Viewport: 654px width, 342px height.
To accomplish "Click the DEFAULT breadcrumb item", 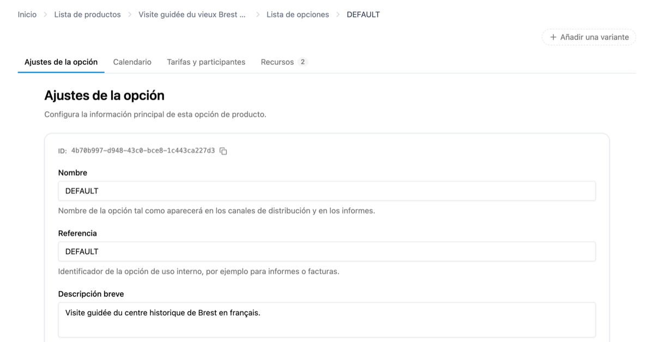I will pyautogui.click(x=363, y=15).
